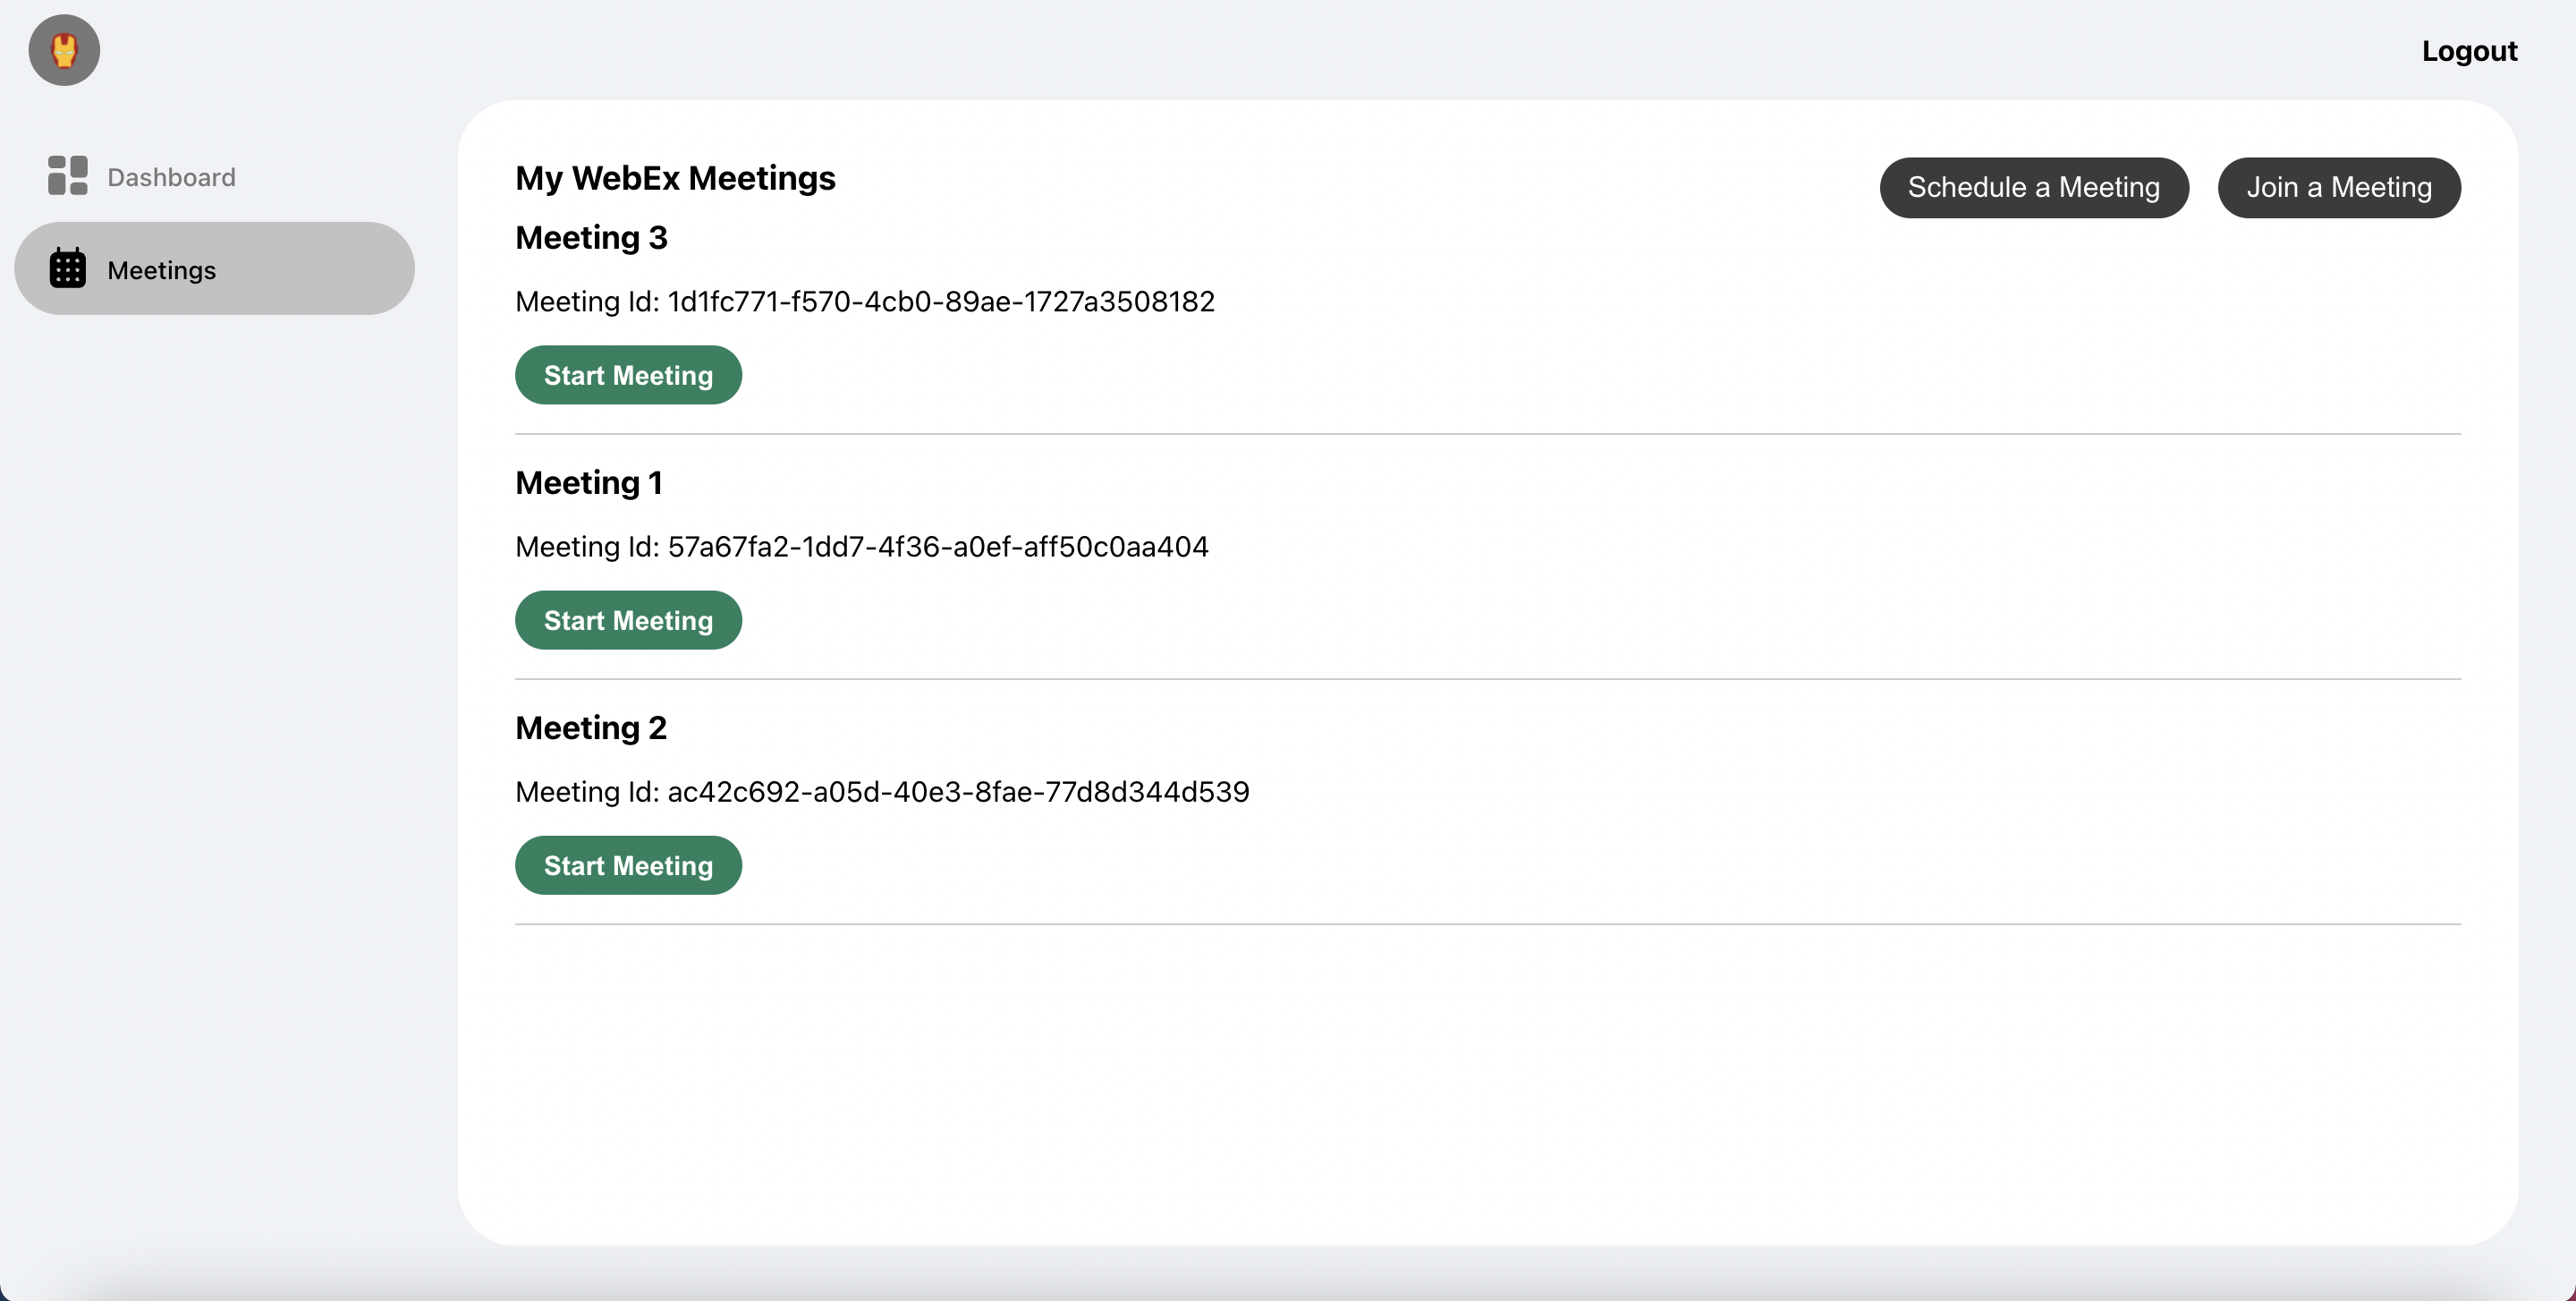The height and width of the screenshot is (1301, 2576).
Task: Open the Dashboard sidebar item
Action: coord(214,176)
